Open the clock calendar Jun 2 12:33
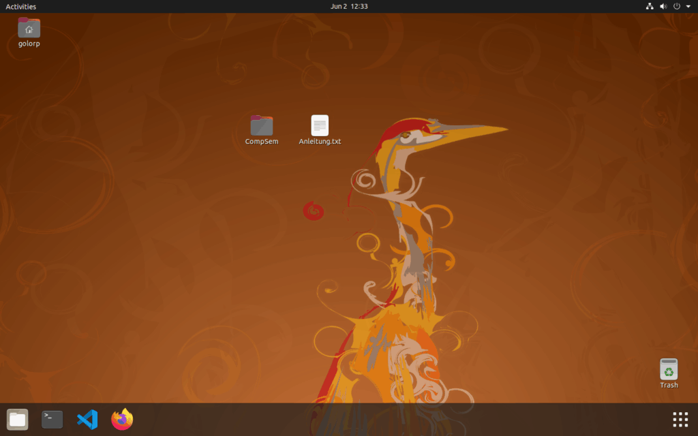This screenshot has height=436, width=698. pyautogui.click(x=349, y=6)
